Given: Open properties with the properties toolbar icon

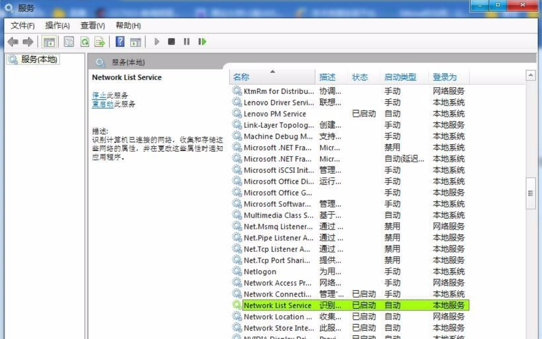Looking at the screenshot, I should click(x=68, y=42).
